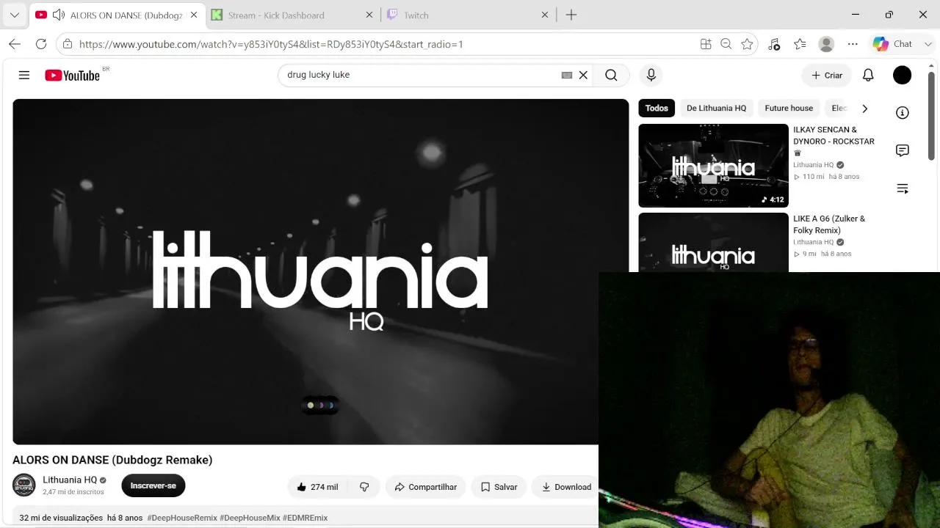Open YouTube account avatar menu
This screenshot has width=940, height=528.
coord(902,75)
